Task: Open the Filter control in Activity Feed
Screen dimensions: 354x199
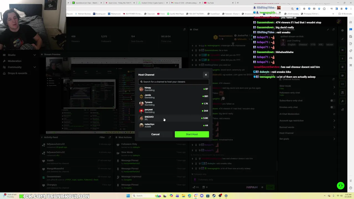Action: point(102,137)
